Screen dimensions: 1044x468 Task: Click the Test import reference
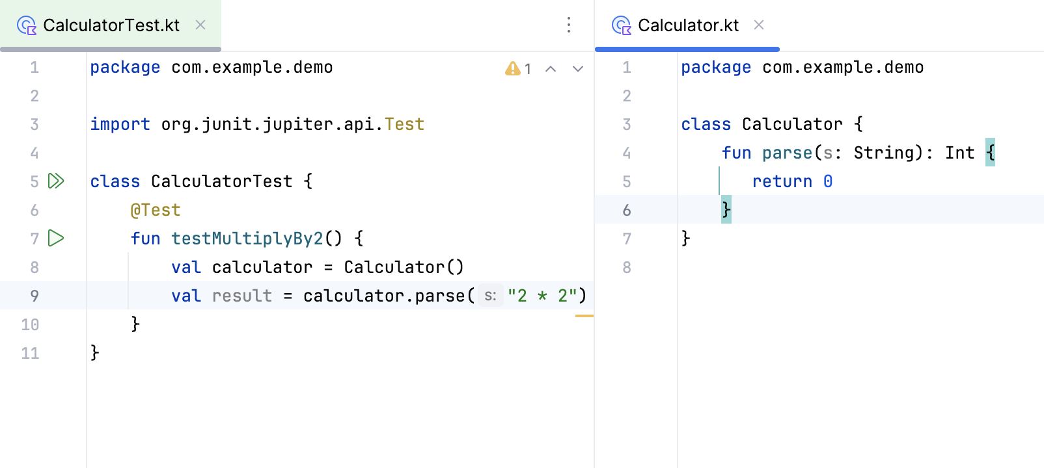coord(404,124)
